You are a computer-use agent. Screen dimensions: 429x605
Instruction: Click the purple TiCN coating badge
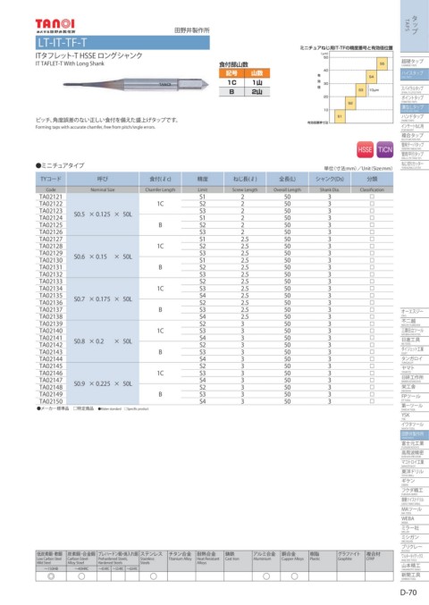tap(384, 150)
